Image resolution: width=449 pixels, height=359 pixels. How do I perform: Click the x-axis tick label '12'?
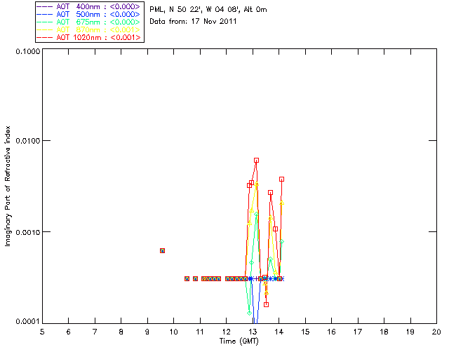pos(226,332)
